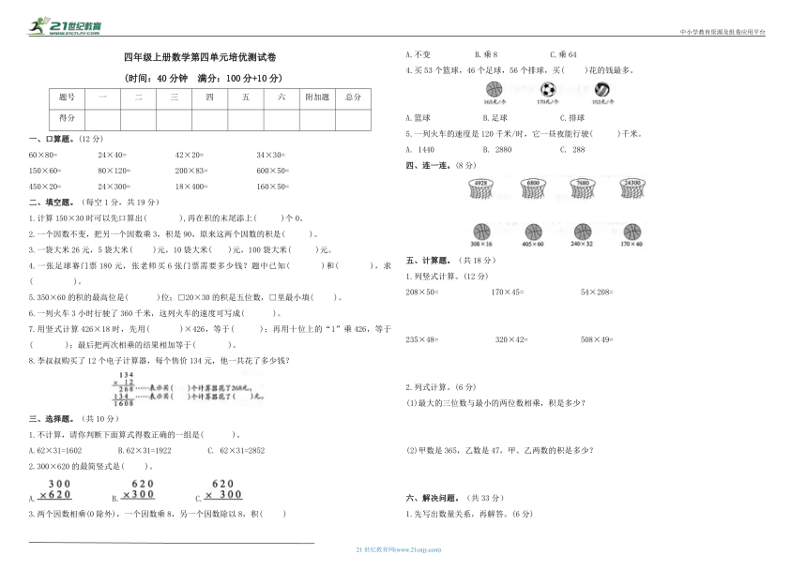Click the 附加题 table header cell
Screen dimensions: 807x570
click(x=317, y=97)
